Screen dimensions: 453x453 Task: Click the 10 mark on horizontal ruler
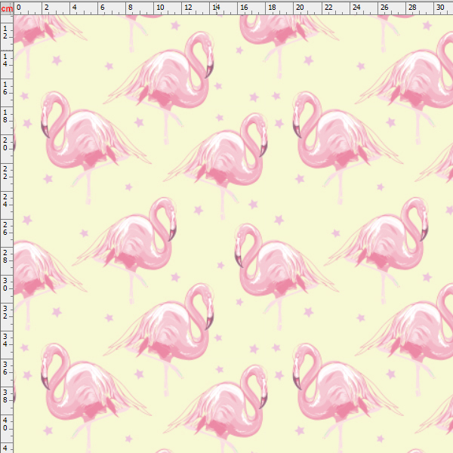coord(160,8)
